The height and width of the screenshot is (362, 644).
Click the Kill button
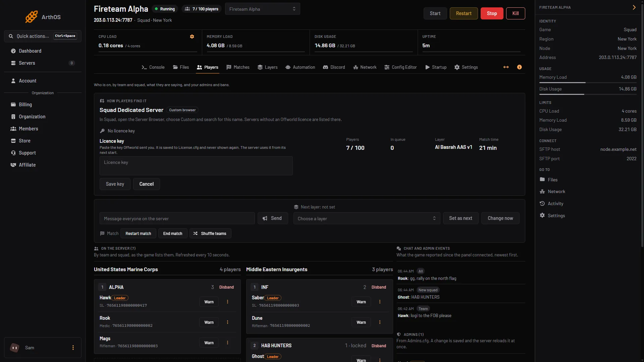point(516,13)
